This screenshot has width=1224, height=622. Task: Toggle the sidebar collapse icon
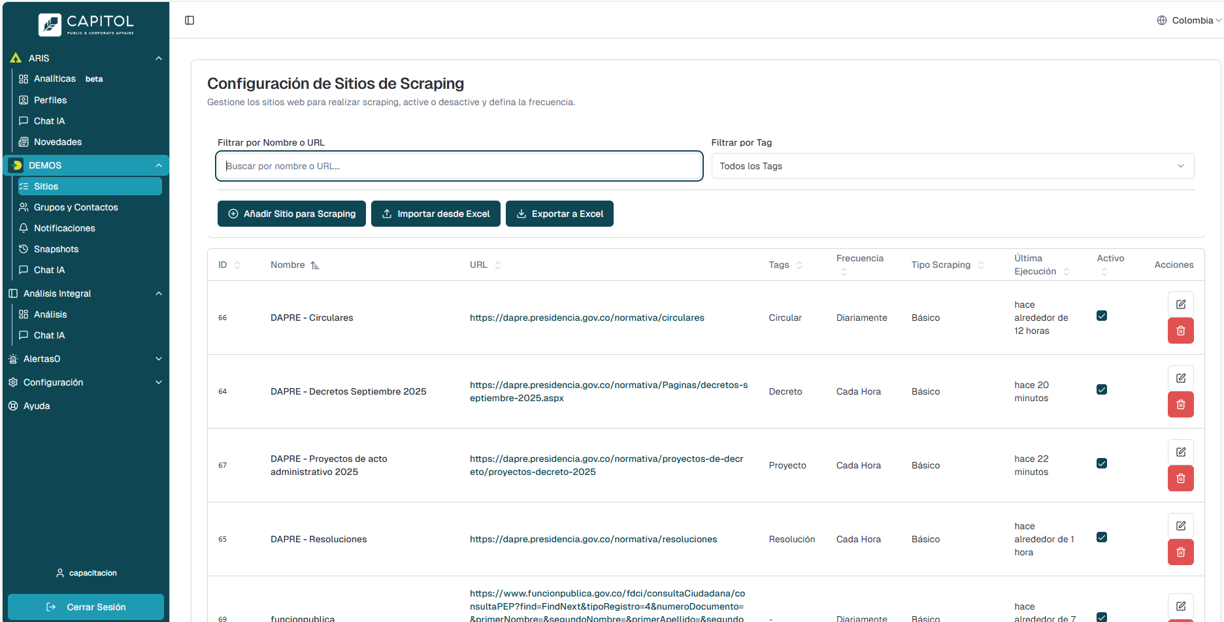point(190,20)
